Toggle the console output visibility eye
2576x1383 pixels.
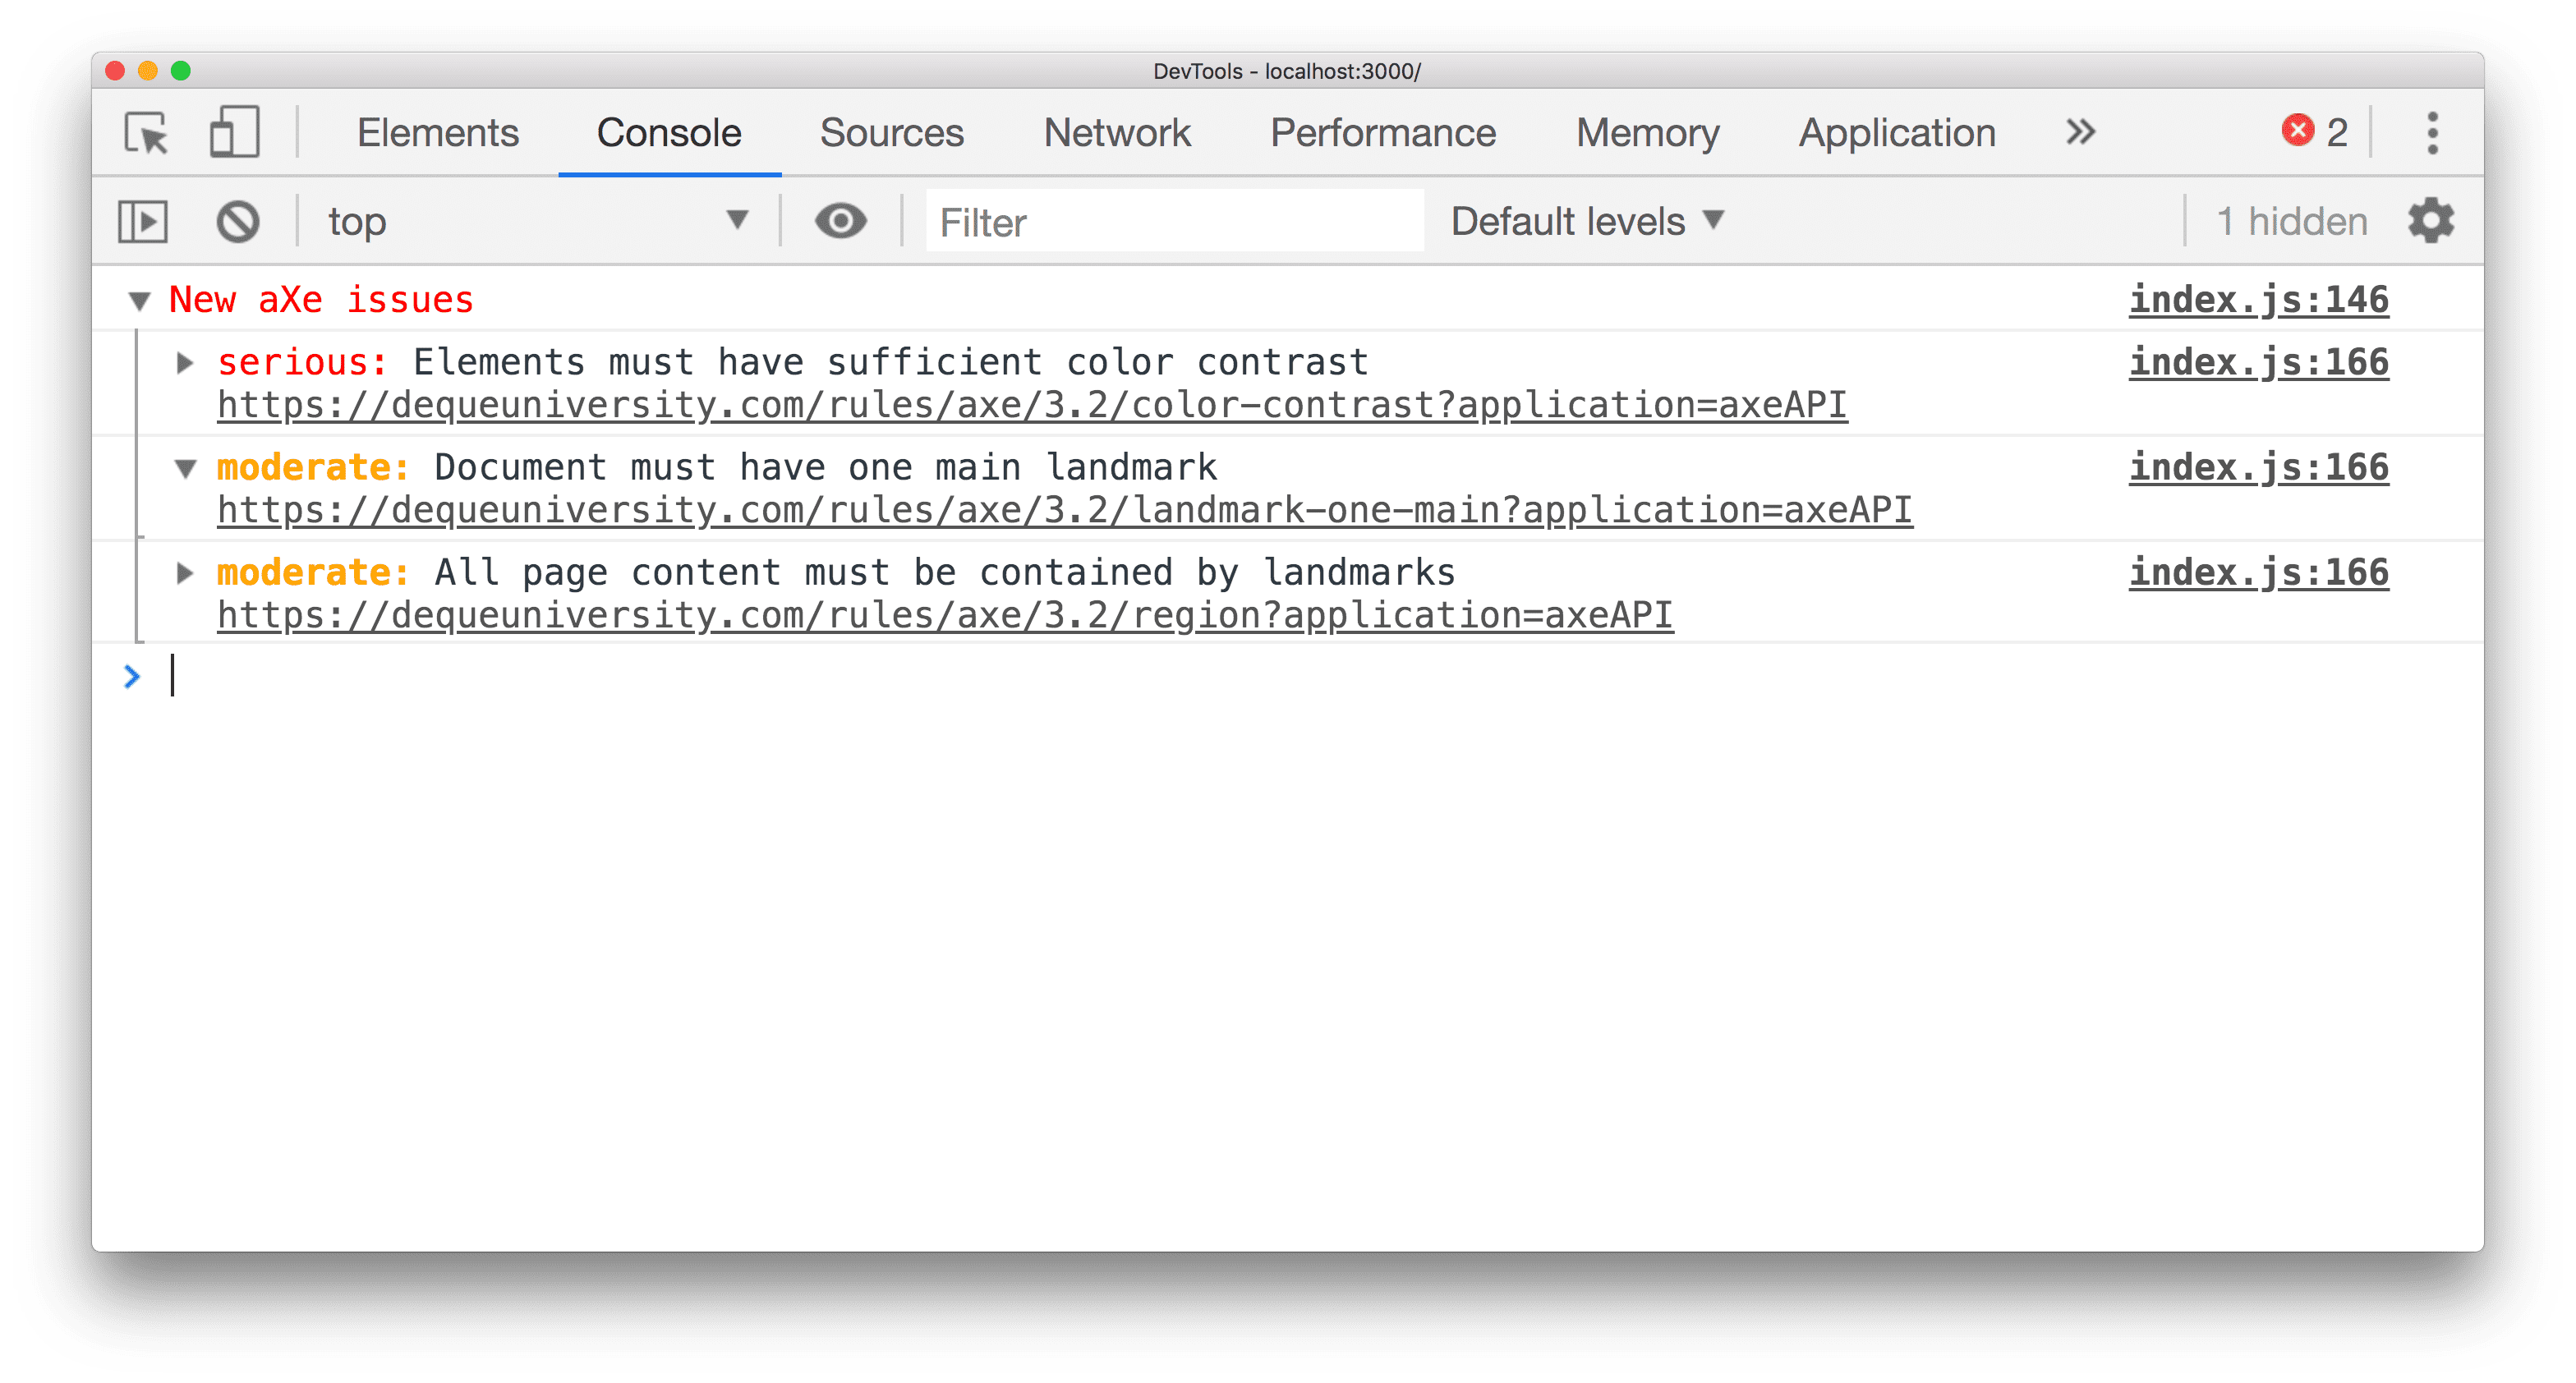point(842,222)
